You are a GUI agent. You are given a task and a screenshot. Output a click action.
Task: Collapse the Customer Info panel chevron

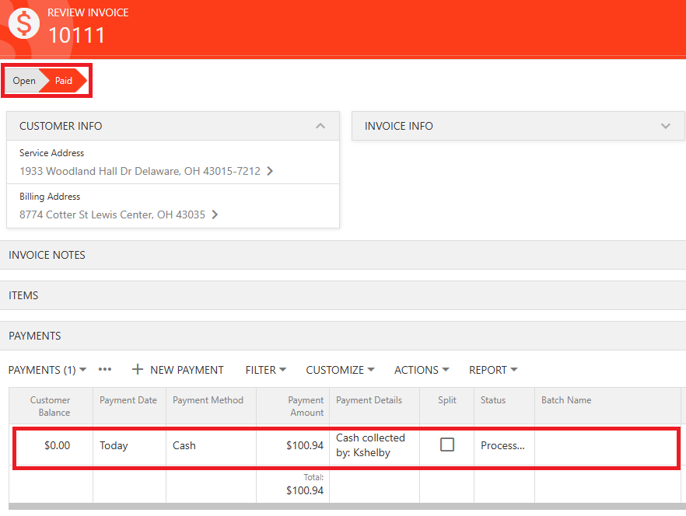(320, 126)
